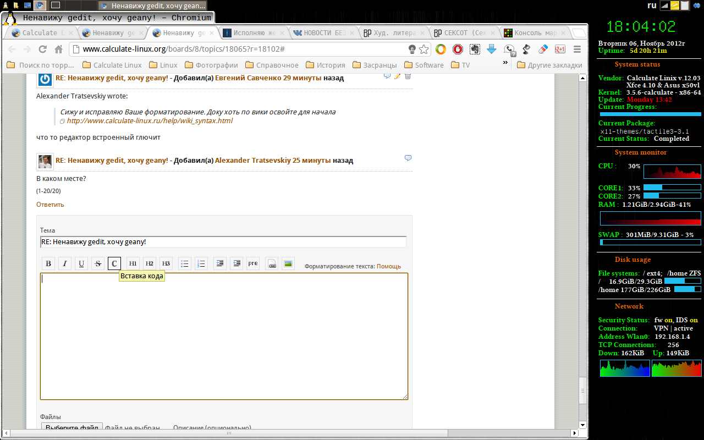Reload the current page
This screenshot has width=704, height=440.
(42, 50)
